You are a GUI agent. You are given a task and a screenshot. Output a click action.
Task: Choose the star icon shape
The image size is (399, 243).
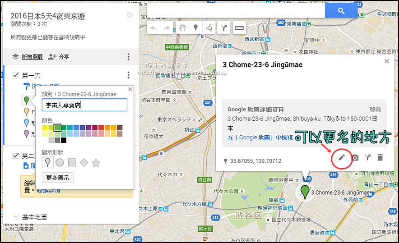pyautogui.click(x=96, y=163)
